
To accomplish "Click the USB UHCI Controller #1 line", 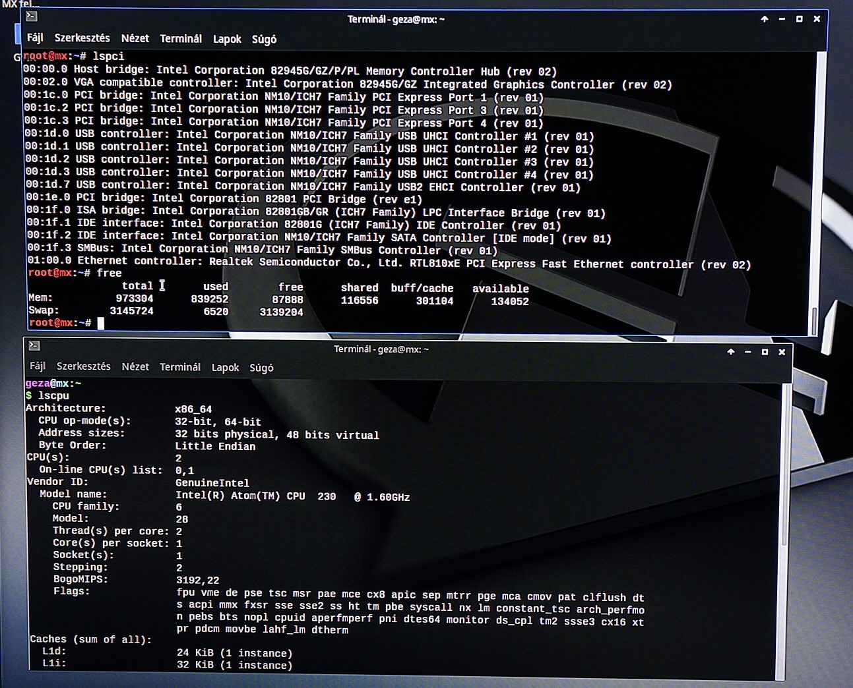I will 309,135.
